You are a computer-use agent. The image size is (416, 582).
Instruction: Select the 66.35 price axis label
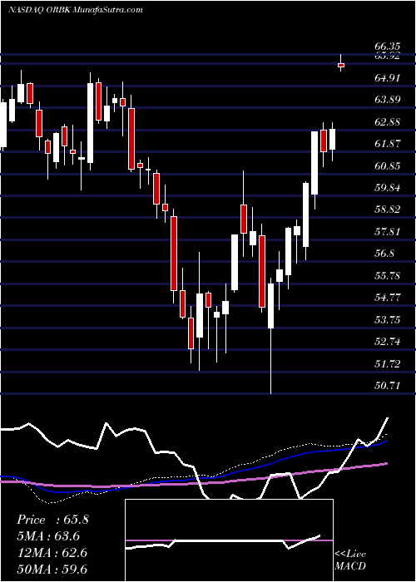click(x=388, y=47)
